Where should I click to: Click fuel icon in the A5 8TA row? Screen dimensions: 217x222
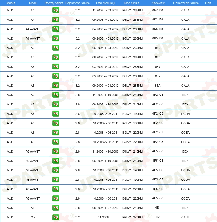55,86
